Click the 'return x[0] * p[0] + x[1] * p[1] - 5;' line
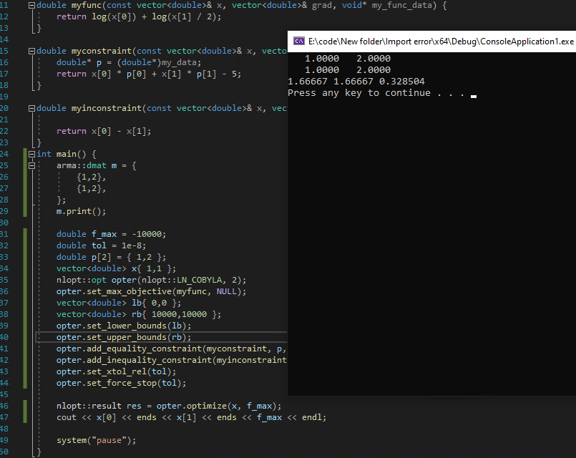The height and width of the screenshot is (458, 576). (149, 74)
